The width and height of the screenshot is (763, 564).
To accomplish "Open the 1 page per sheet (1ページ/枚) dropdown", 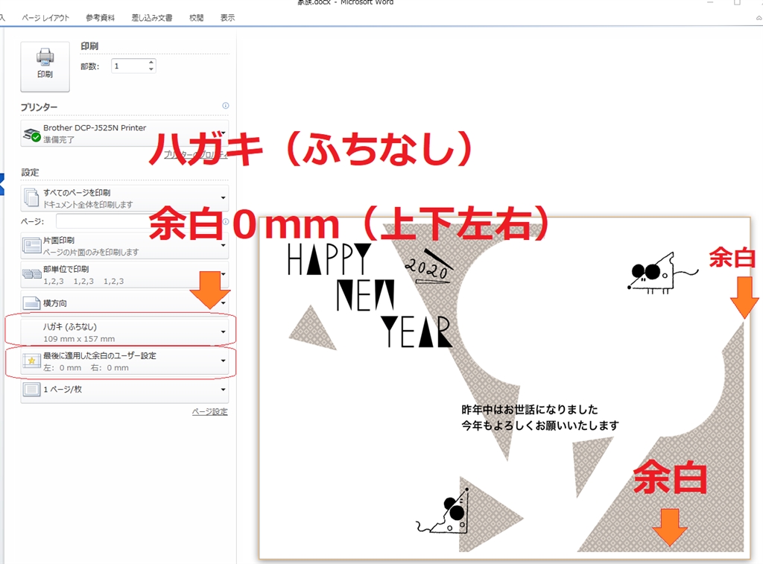I will (124, 390).
